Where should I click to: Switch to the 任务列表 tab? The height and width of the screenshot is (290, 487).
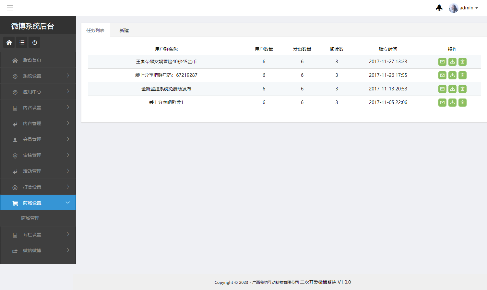[95, 30]
